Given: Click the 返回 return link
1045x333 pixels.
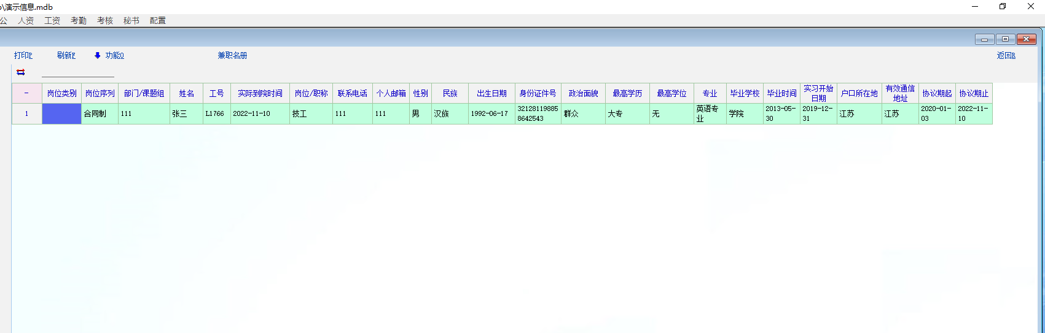Looking at the screenshot, I should 1006,56.
